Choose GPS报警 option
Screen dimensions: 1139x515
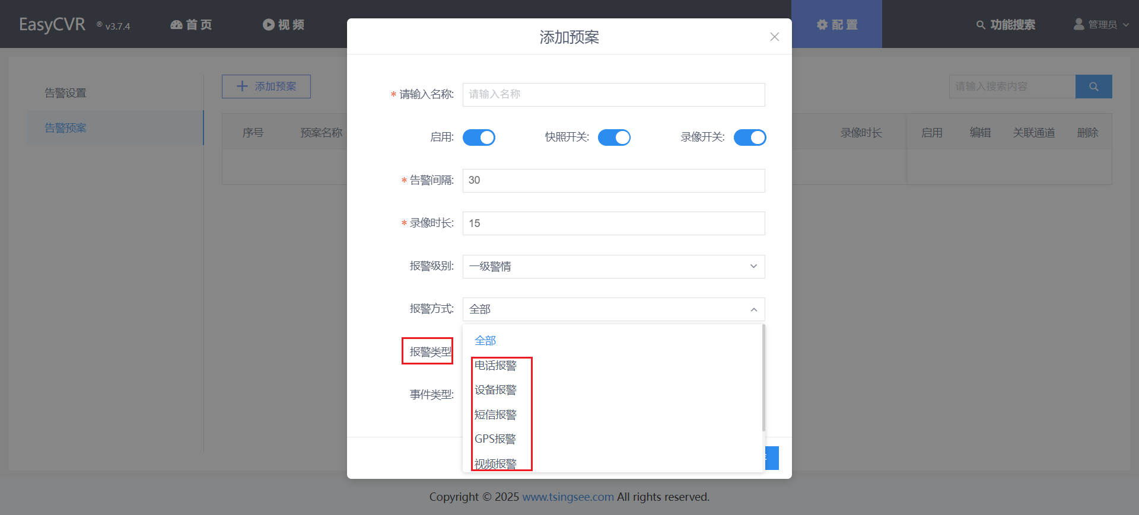(x=495, y=439)
